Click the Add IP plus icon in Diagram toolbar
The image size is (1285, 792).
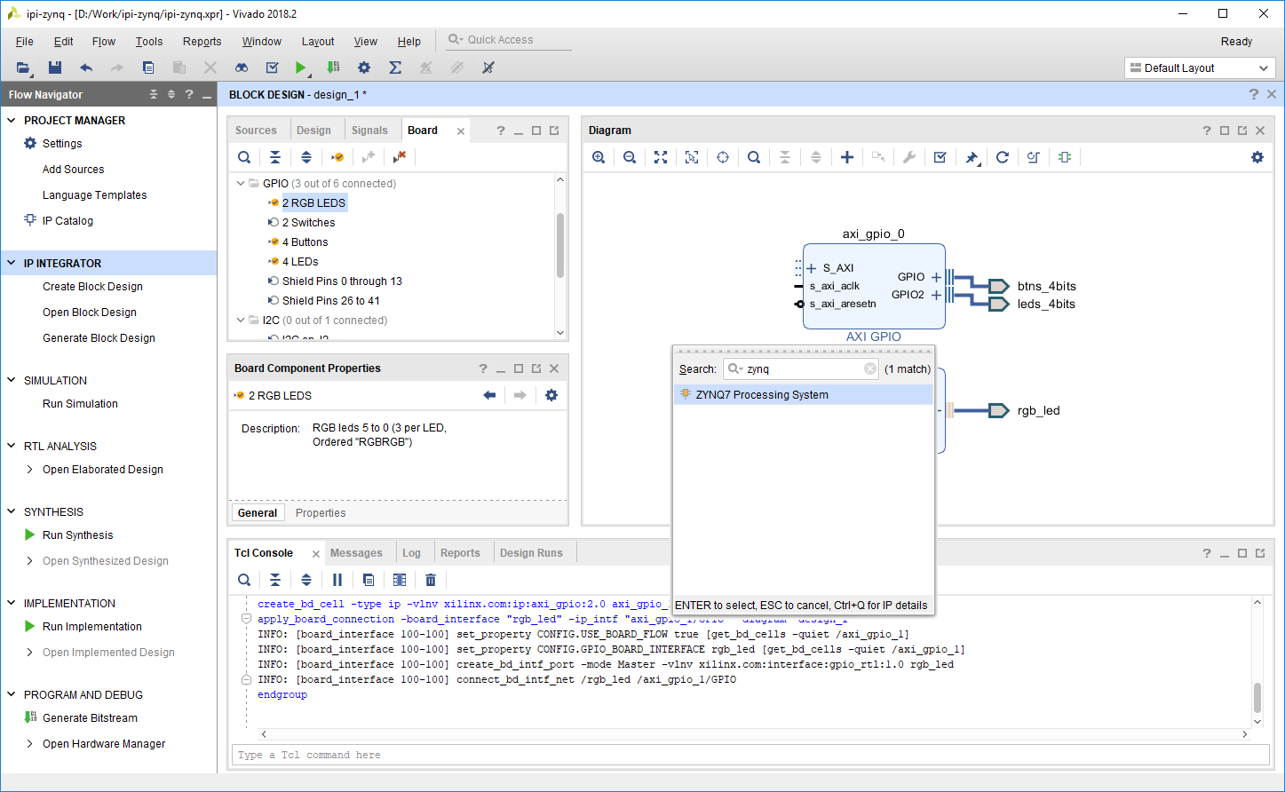point(847,157)
